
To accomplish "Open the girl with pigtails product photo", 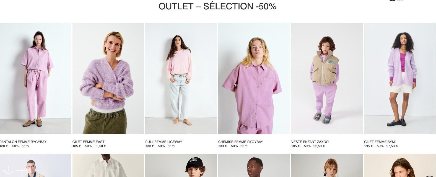I will pyautogui.click(x=327, y=165).
